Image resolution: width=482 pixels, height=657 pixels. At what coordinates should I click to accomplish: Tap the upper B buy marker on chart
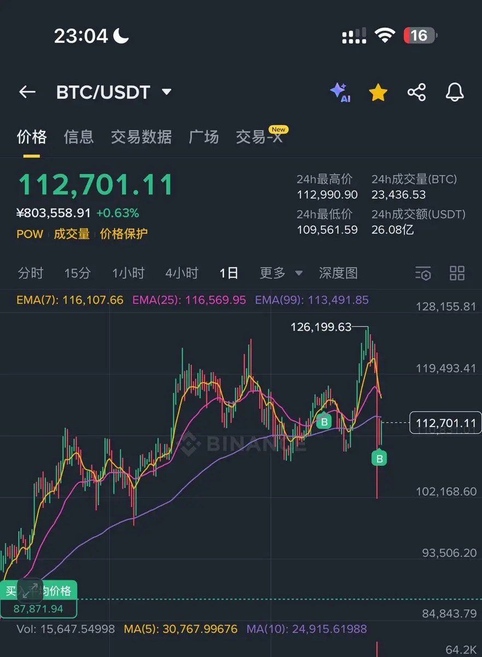324,422
